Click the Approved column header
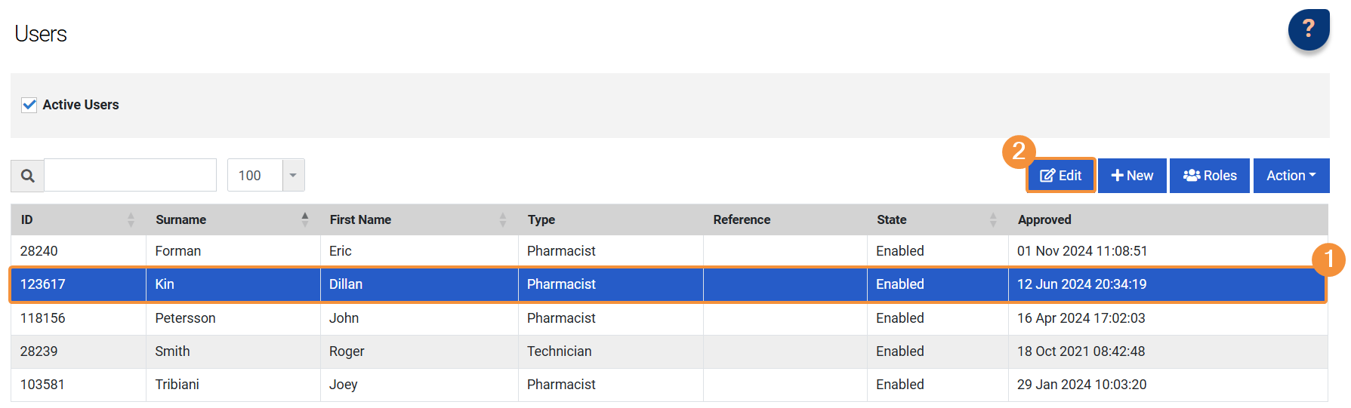Image resolution: width=1351 pixels, height=408 pixels. [x=1044, y=219]
